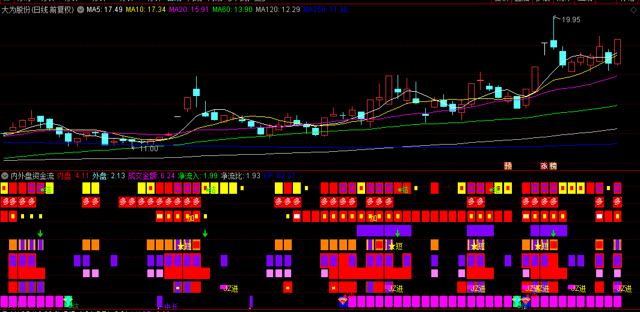Click the red gem icon on blue square

pos(343,301)
